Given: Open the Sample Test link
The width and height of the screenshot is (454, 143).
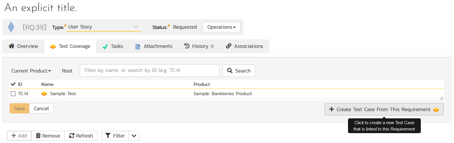Looking at the screenshot, I should coord(63,94).
